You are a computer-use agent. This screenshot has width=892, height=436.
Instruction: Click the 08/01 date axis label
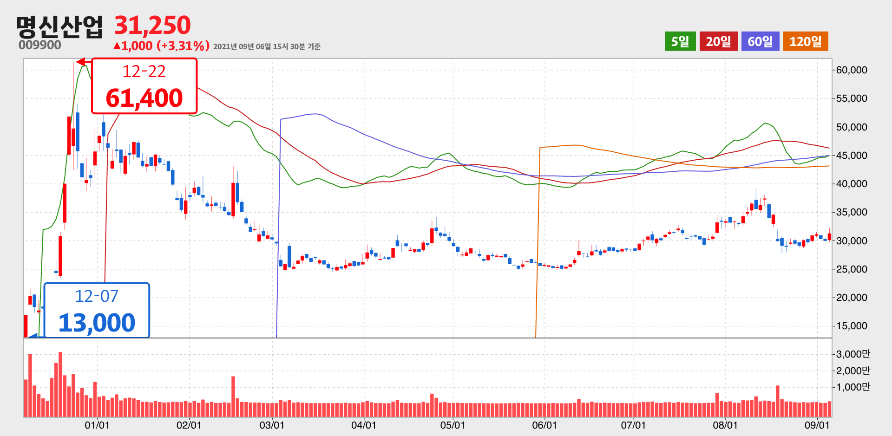(725, 425)
